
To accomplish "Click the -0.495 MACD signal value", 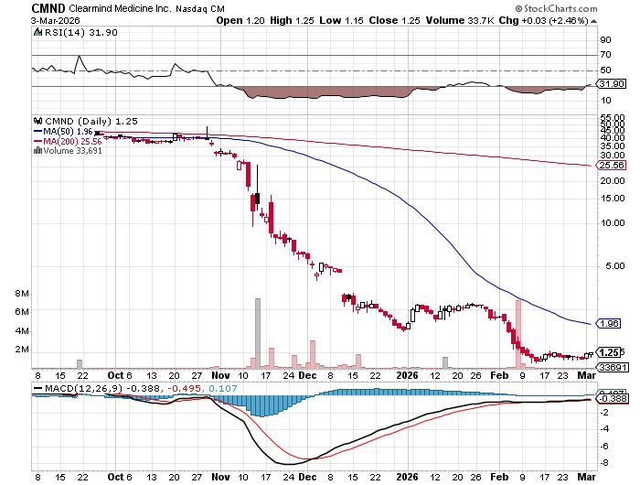I will (x=185, y=388).
